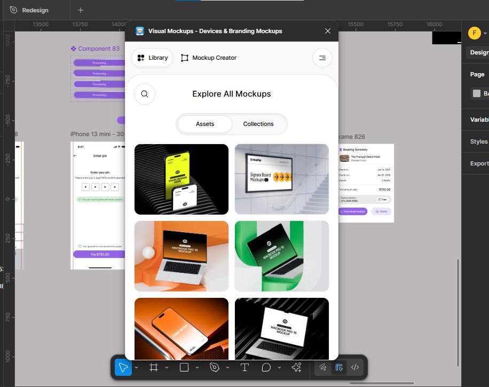Click Copy button in booking summary
489x387 pixels.
point(382,200)
